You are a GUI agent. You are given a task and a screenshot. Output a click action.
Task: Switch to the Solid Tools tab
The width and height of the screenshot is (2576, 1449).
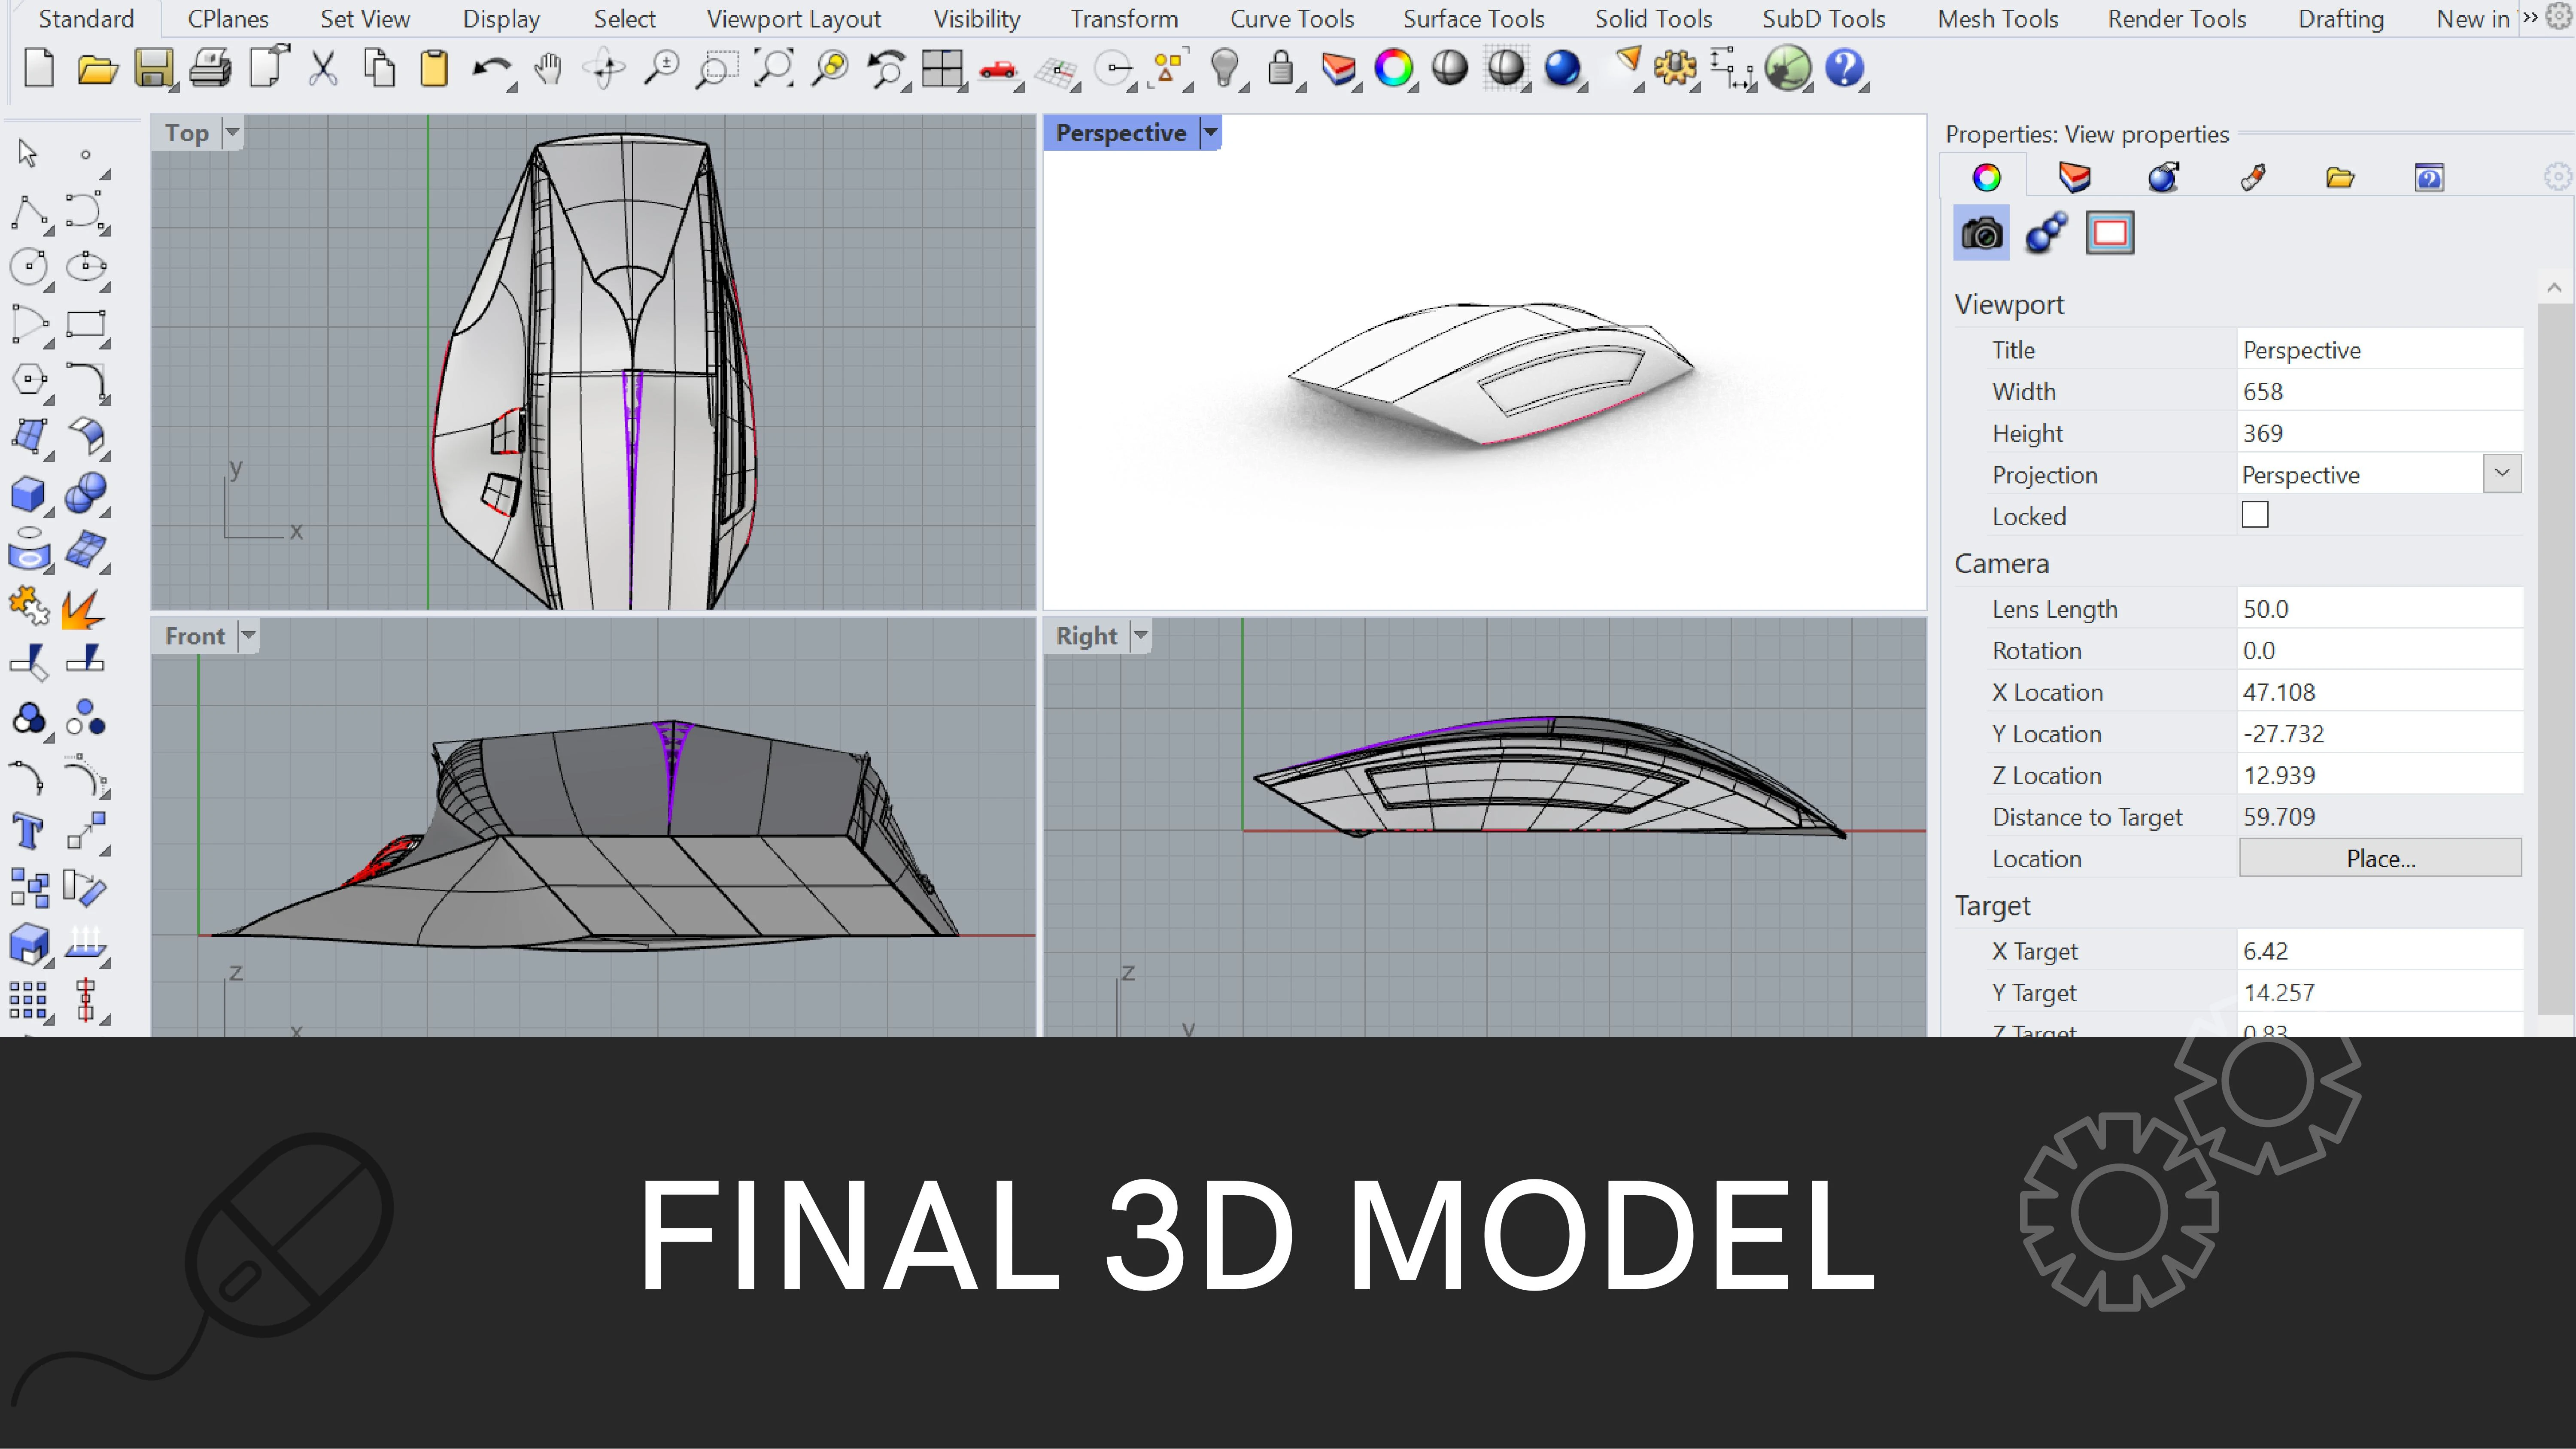click(1653, 19)
